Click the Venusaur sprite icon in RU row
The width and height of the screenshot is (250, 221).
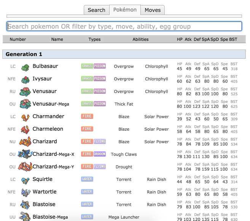point(25,92)
